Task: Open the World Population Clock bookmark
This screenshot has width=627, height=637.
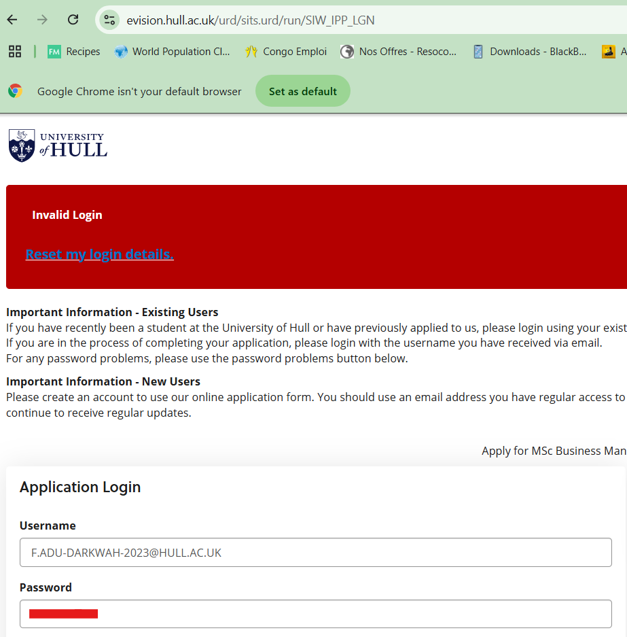Action: click(x=172, y=52)
